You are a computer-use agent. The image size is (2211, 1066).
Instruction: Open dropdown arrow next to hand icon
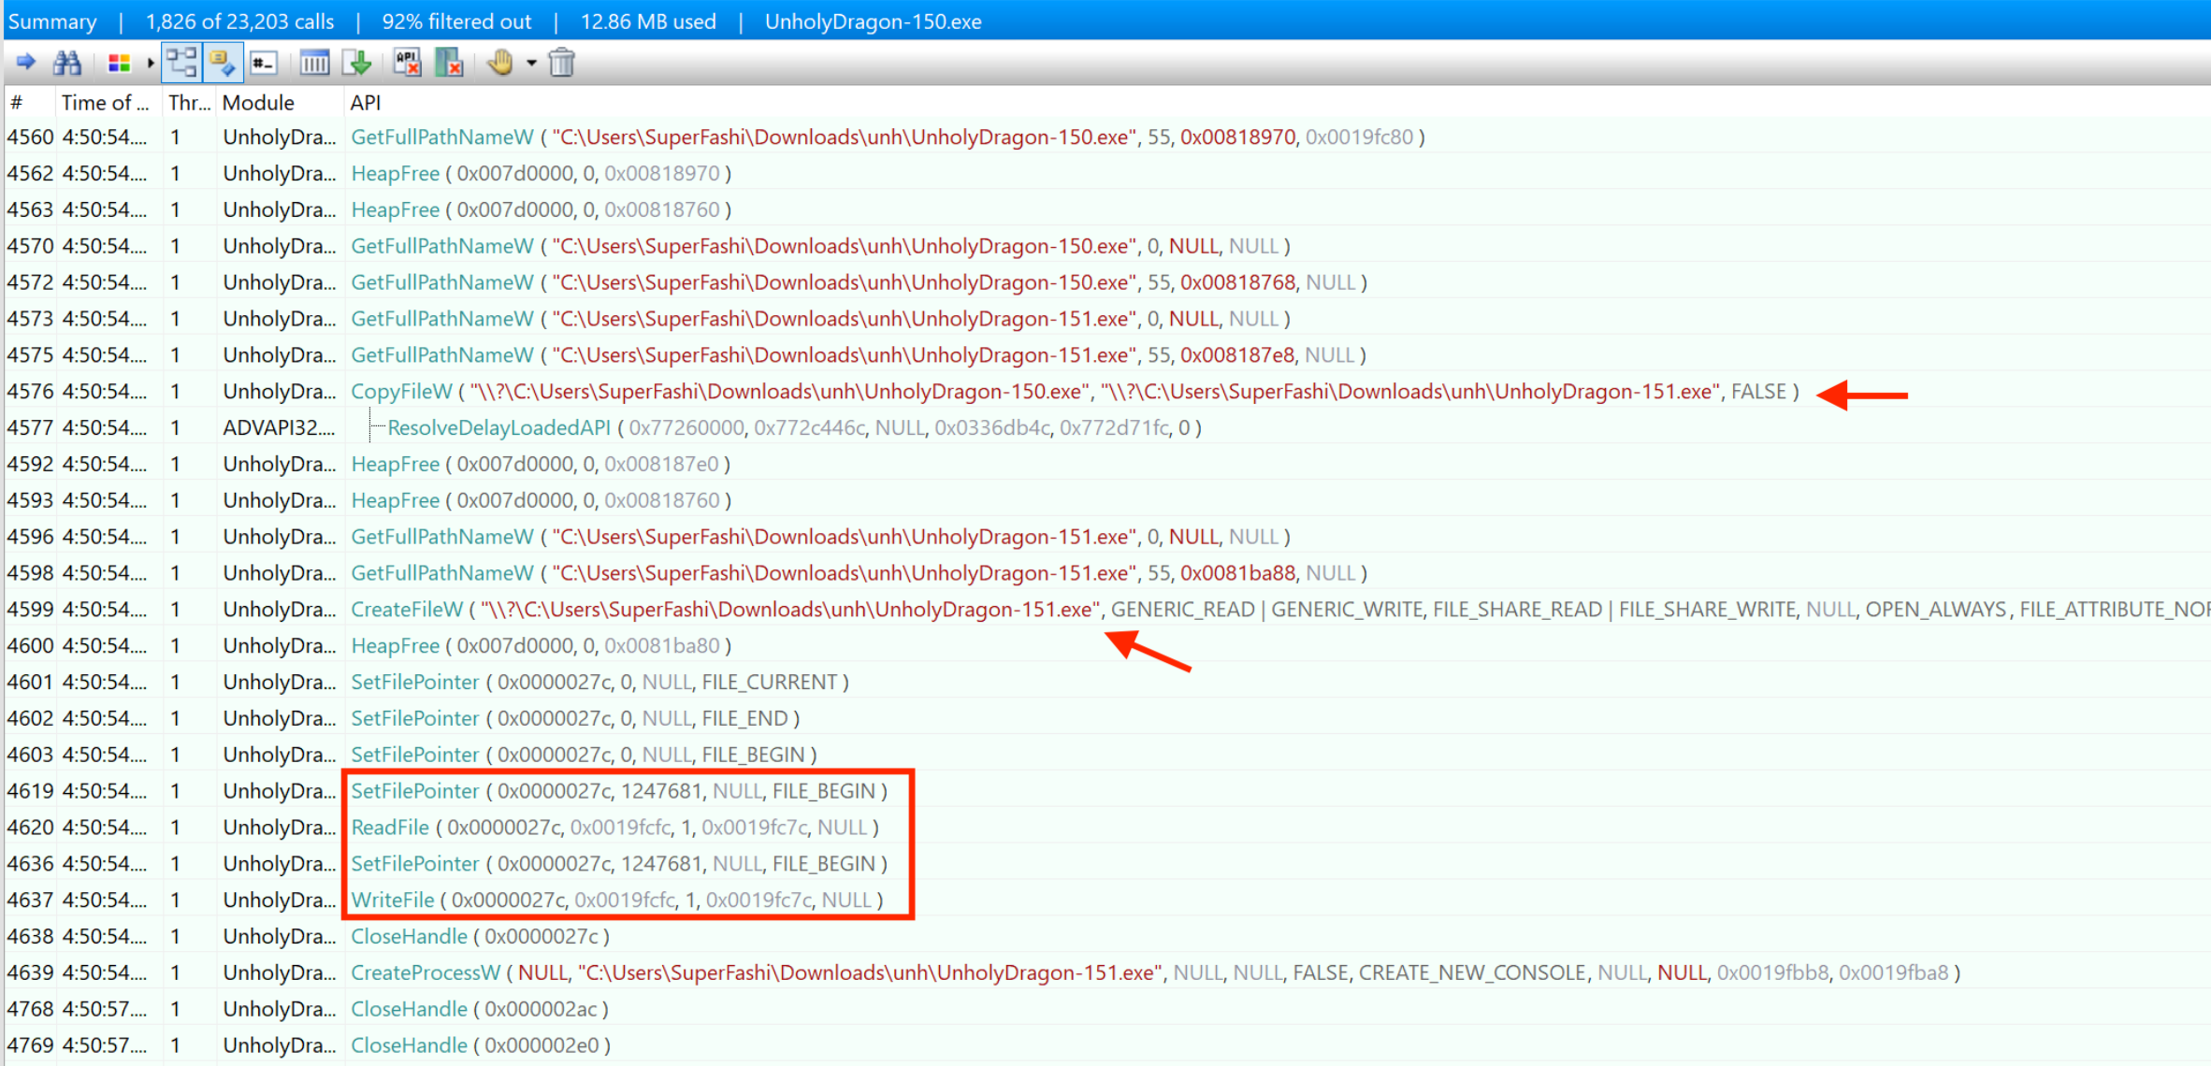(531, 63)
